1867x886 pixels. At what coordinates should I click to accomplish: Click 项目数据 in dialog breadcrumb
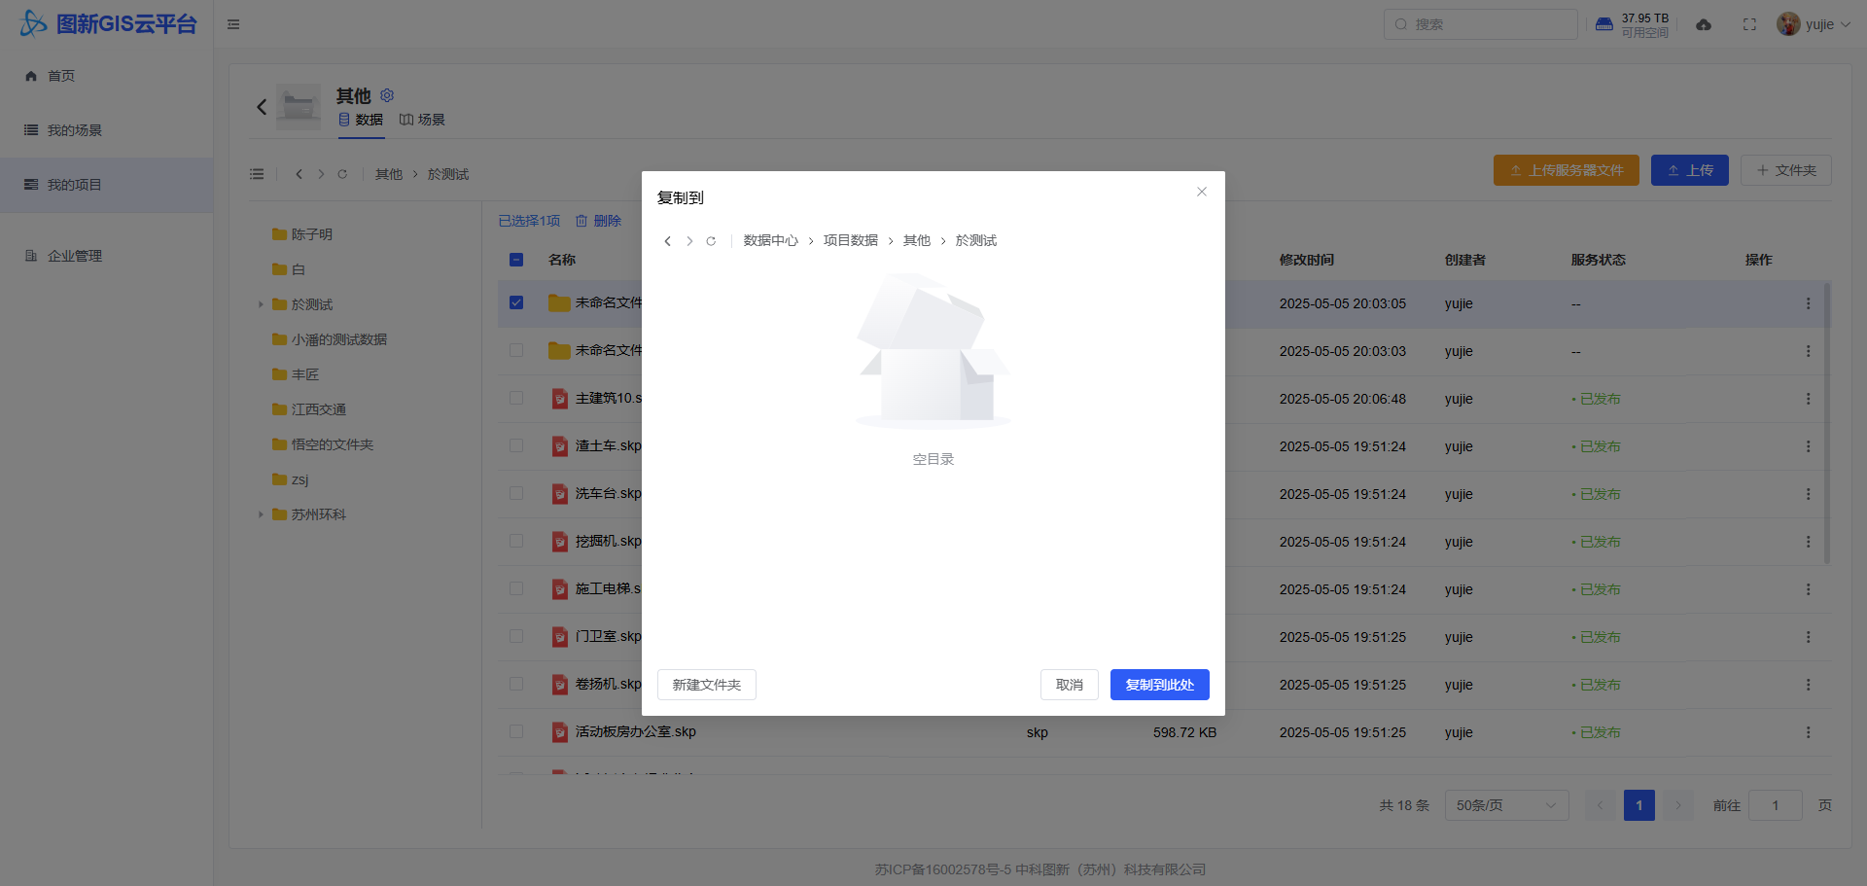851,241
